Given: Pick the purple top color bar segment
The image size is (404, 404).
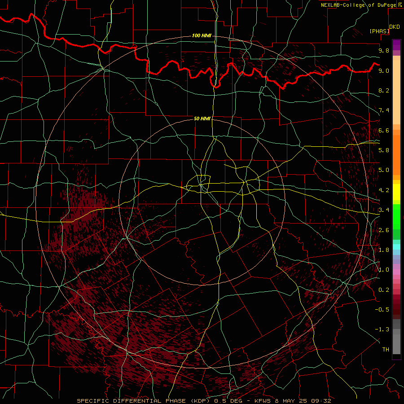Looking at the screenshot, I should (396, 45).
